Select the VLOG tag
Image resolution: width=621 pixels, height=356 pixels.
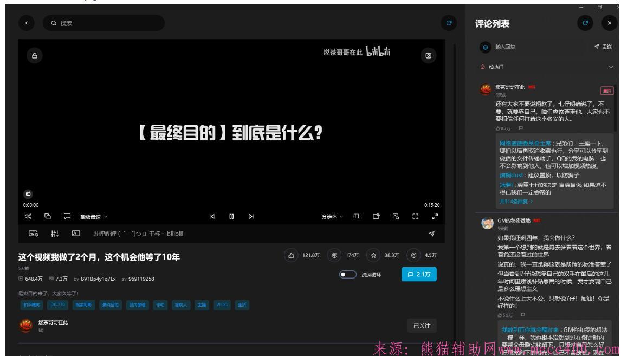pos(222,305)
